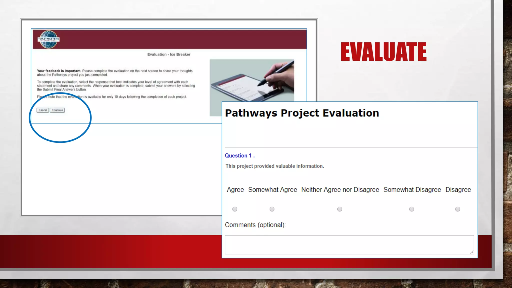Click the red EVALUATE slide title

coord(383,52)
